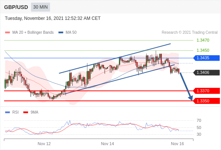
Task: Click the Research © 2021 Trading Central credit
Action: pyautogui.click(x=190, y=33)
